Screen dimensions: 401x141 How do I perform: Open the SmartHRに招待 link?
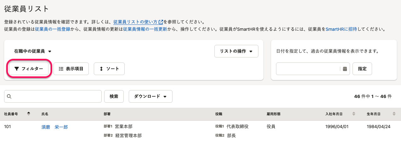[341, 29]
